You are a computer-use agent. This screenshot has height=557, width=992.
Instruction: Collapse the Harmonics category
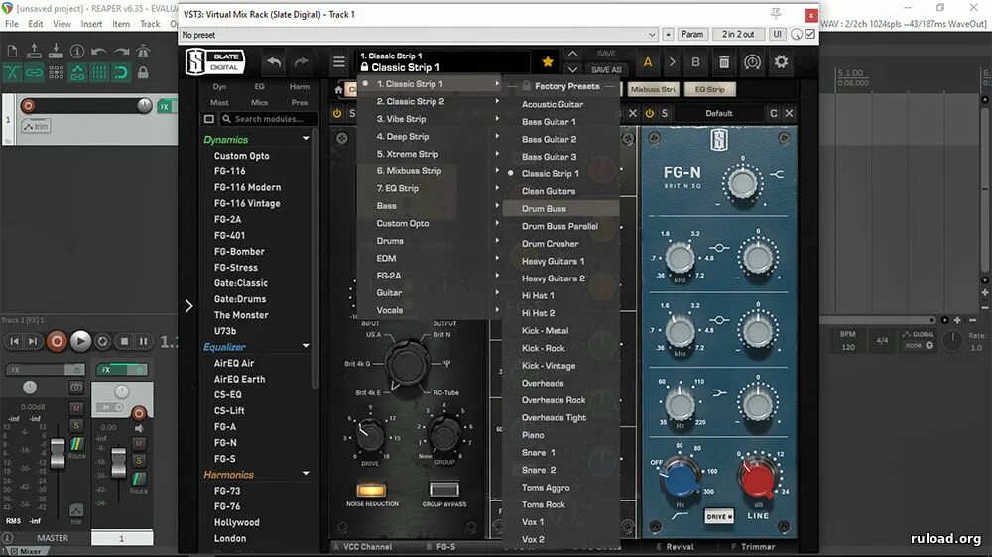pos(306,474)
